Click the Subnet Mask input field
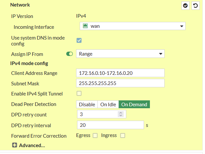 [120, 83]
